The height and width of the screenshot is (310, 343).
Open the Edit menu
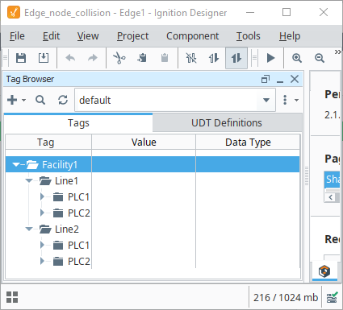pos(51,36)
